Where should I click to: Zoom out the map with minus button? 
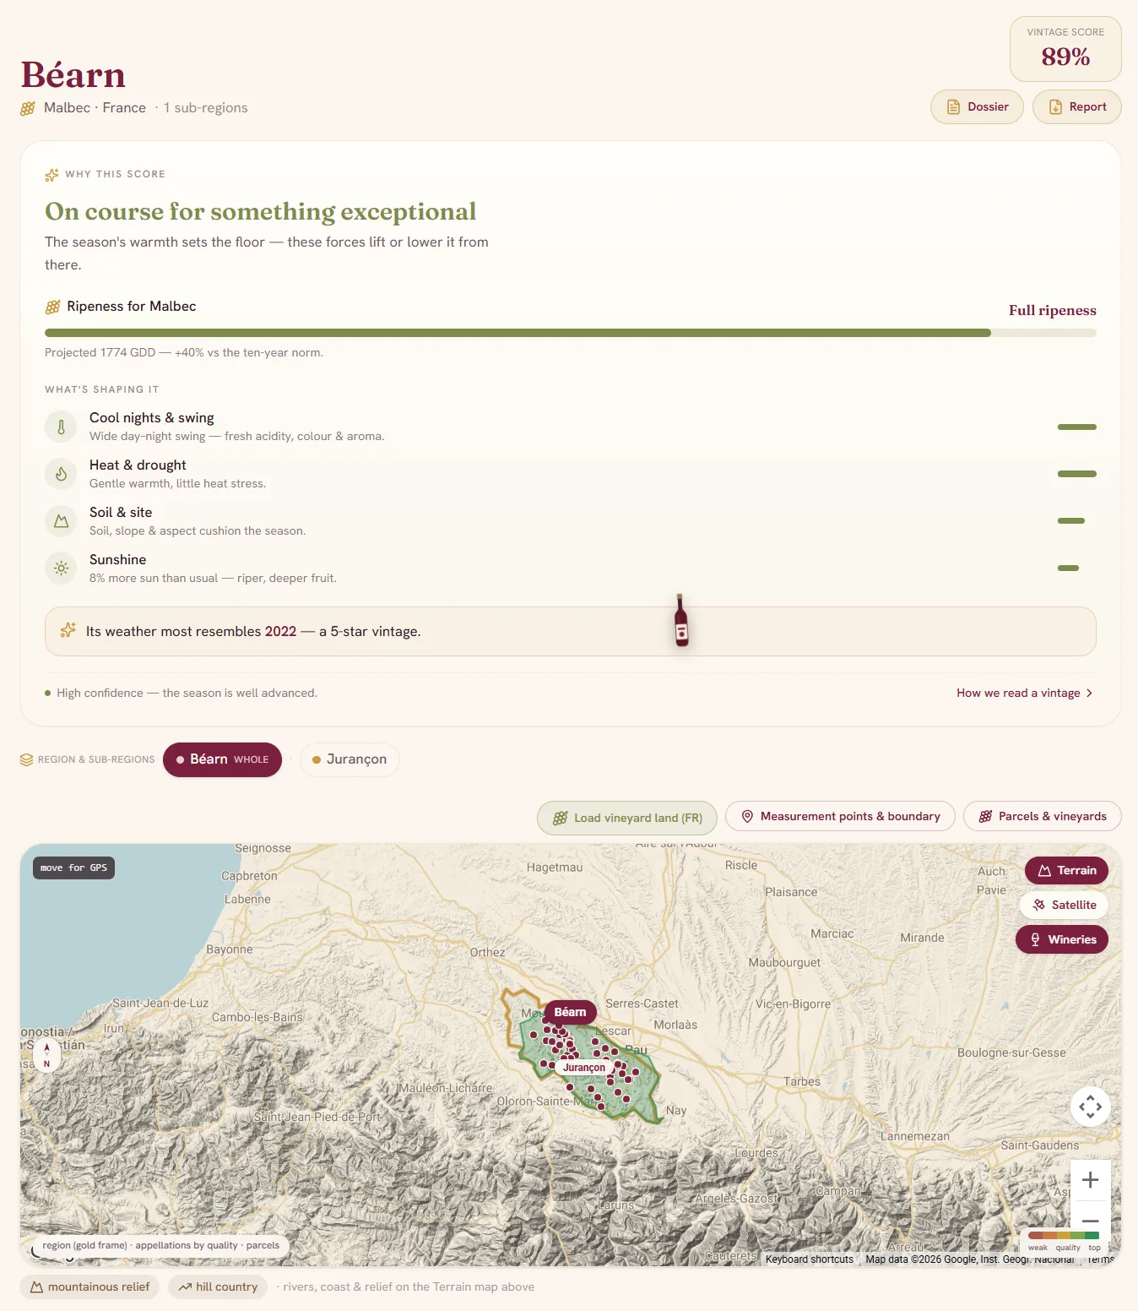[x=1090, y=1221]
